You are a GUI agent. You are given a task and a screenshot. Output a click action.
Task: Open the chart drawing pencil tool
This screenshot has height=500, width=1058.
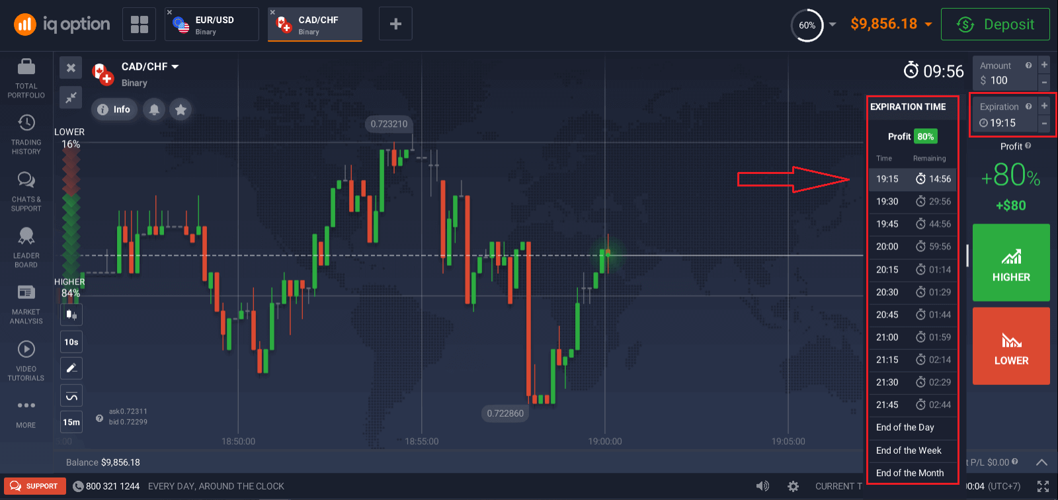(x=71, y=368)
